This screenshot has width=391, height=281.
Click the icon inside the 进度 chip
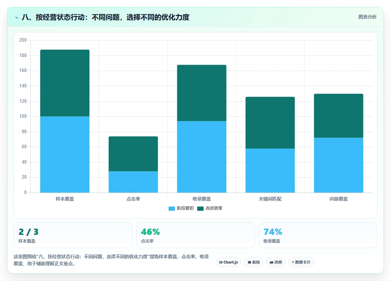click(272, 262)
